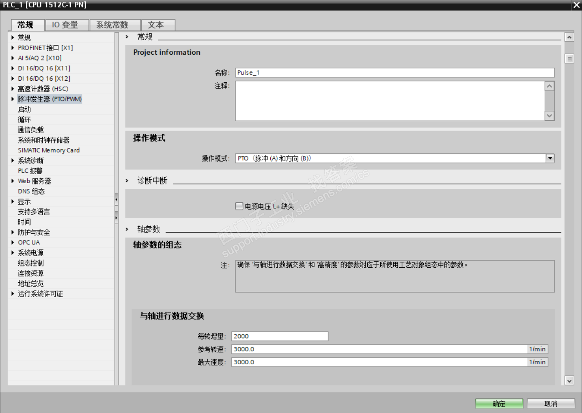This screenshot has height=413, width=582.
Task: Click the left-pointing splitter collapse arrow
Action: [x=116, y=199]
